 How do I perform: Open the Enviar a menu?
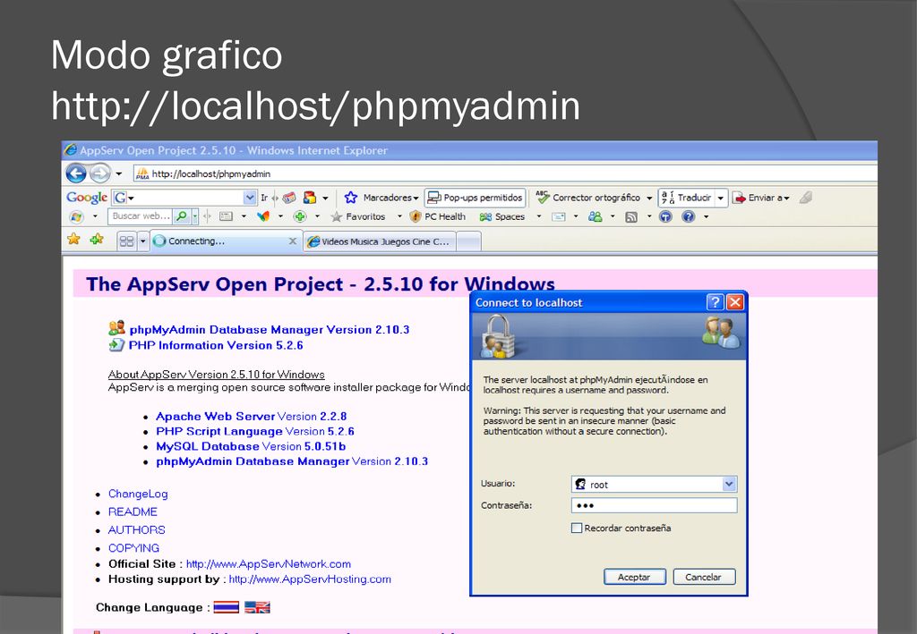[x=761, y=198]
